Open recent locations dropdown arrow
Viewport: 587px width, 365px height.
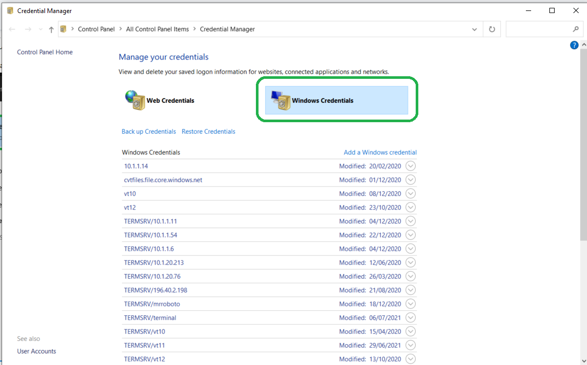pyautogui.click(x=40, y=29)
